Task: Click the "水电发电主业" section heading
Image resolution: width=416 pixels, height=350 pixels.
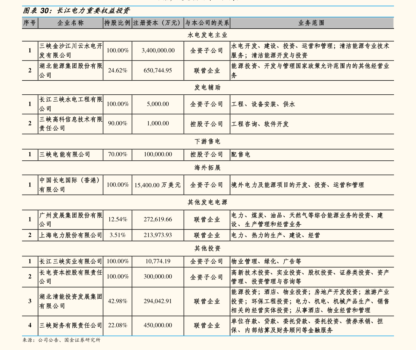Action: tap(207, 35)
